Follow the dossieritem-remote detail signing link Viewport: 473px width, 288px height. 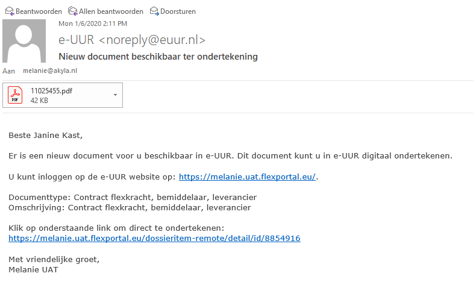pos(154,238)
